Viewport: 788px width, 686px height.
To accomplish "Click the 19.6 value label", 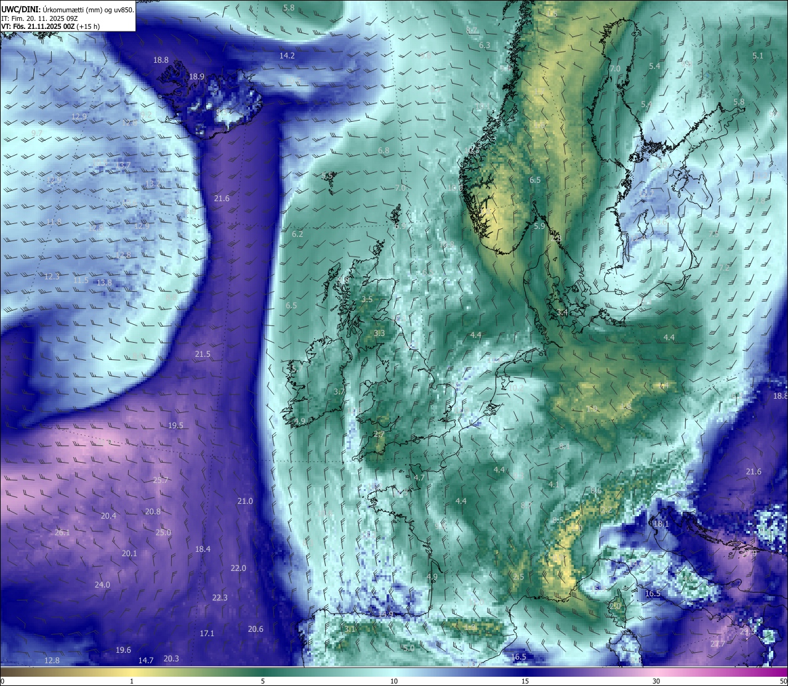I will pos(123,650).
